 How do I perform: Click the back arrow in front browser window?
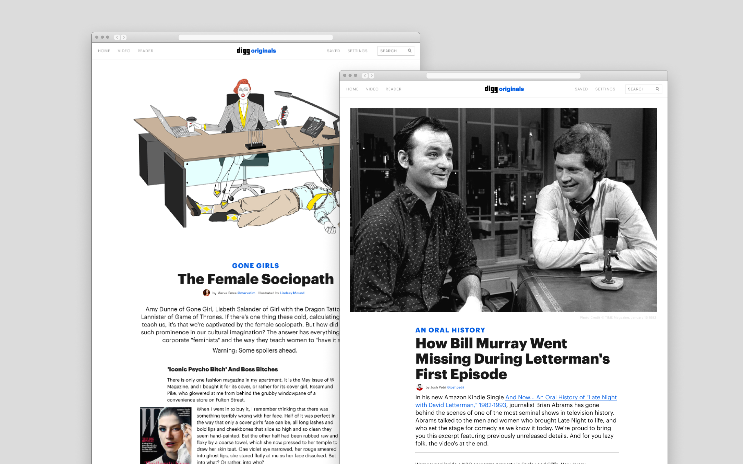click(365, 75)
